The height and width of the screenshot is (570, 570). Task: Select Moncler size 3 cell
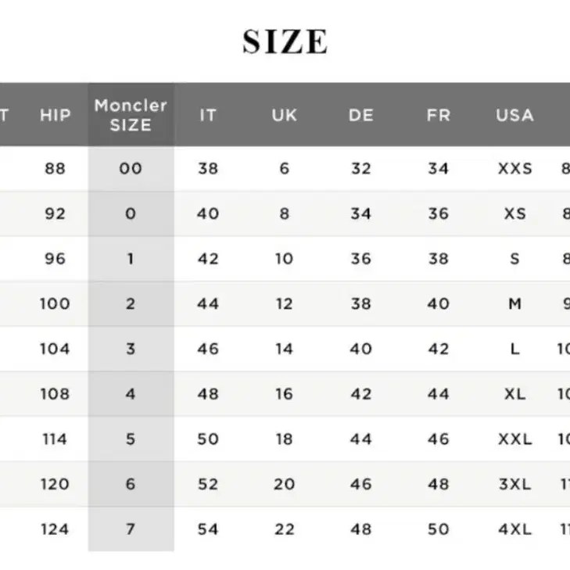pyautogui.click(x=131, y=349)
